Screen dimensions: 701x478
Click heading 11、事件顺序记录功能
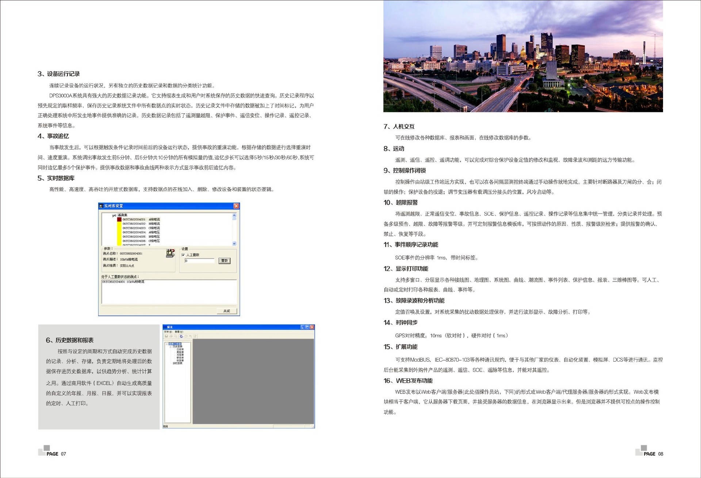click(x=411, y=245)
